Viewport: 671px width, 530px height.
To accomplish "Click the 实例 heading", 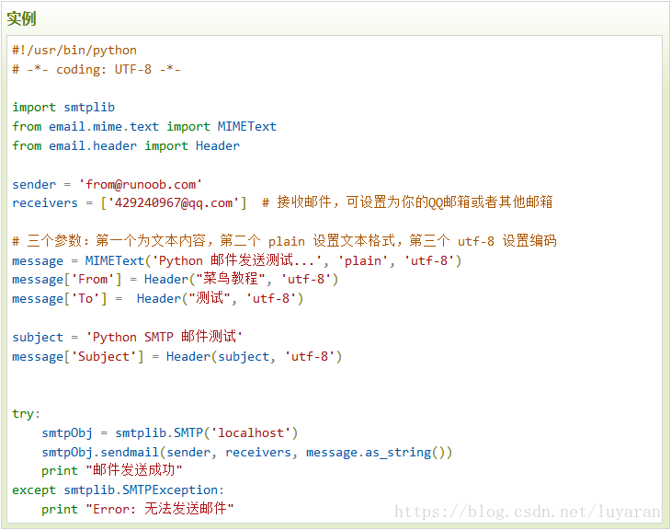I will point(21,18).
